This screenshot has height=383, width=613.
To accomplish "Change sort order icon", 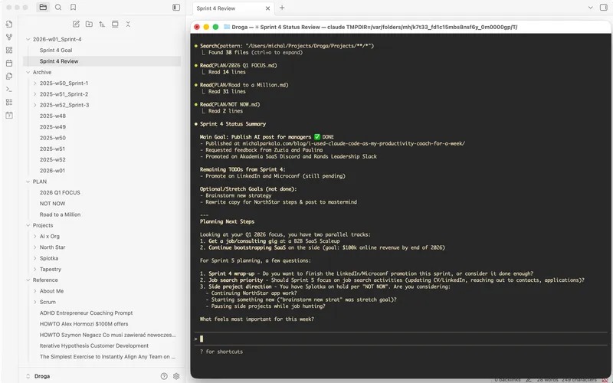I will 102,24.
